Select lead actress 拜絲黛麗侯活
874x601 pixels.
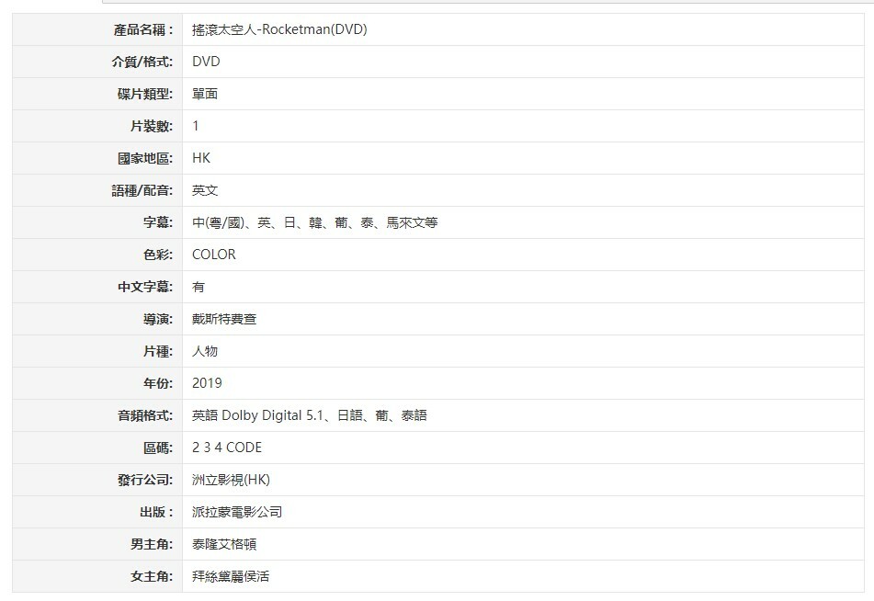tap(231, 577)
